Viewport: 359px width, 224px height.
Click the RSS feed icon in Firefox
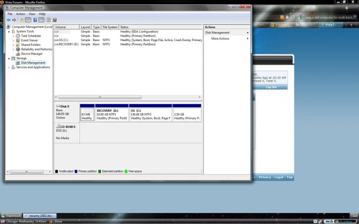282,17
